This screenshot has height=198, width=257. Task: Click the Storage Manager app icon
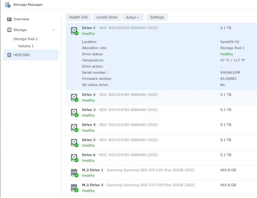(8, 5)
